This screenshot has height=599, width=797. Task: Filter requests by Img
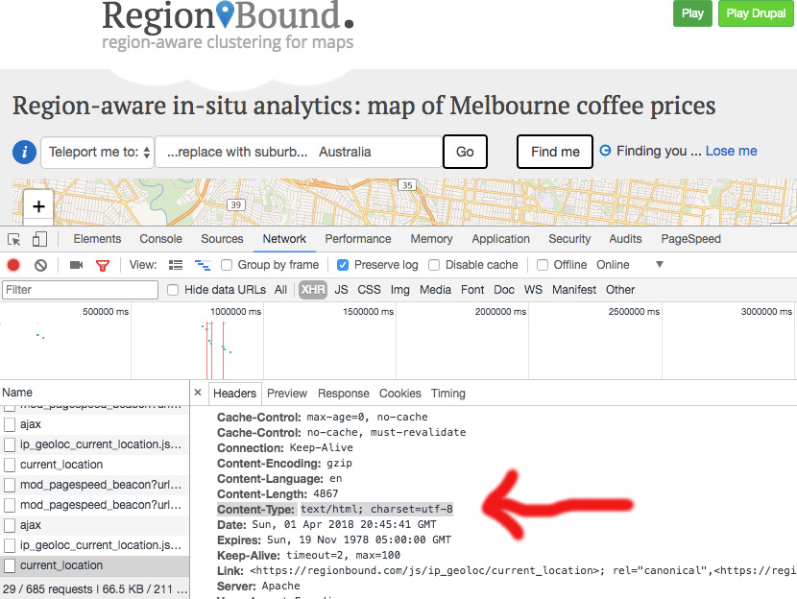click(400, 290)
